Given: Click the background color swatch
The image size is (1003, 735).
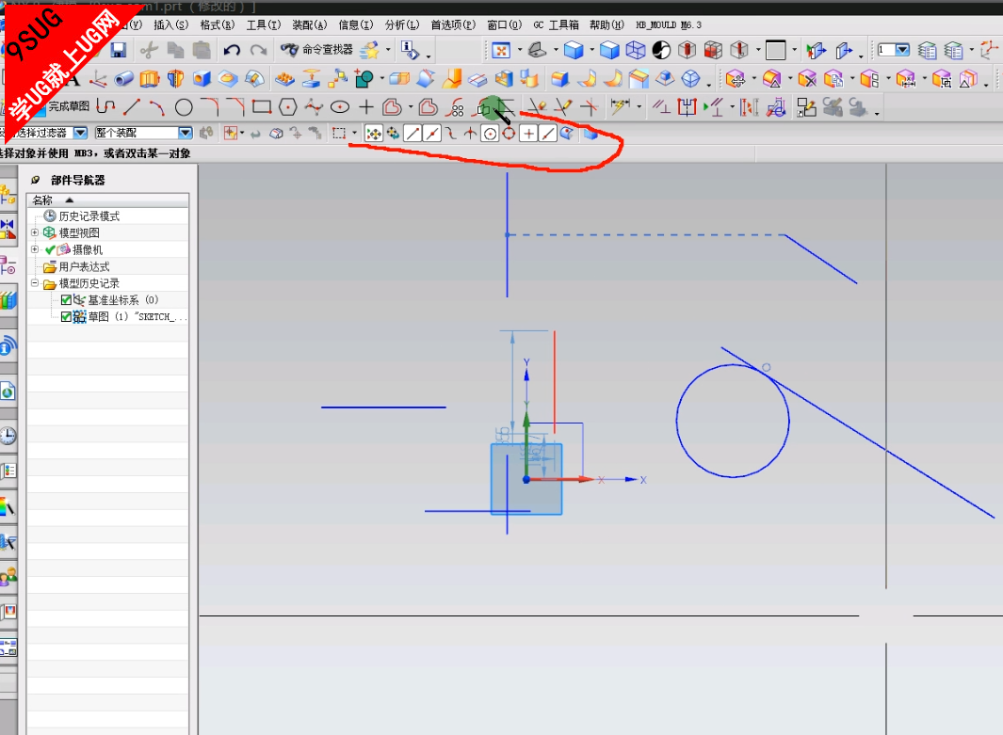Looking at the screenshot, I should tap(775, 50).
